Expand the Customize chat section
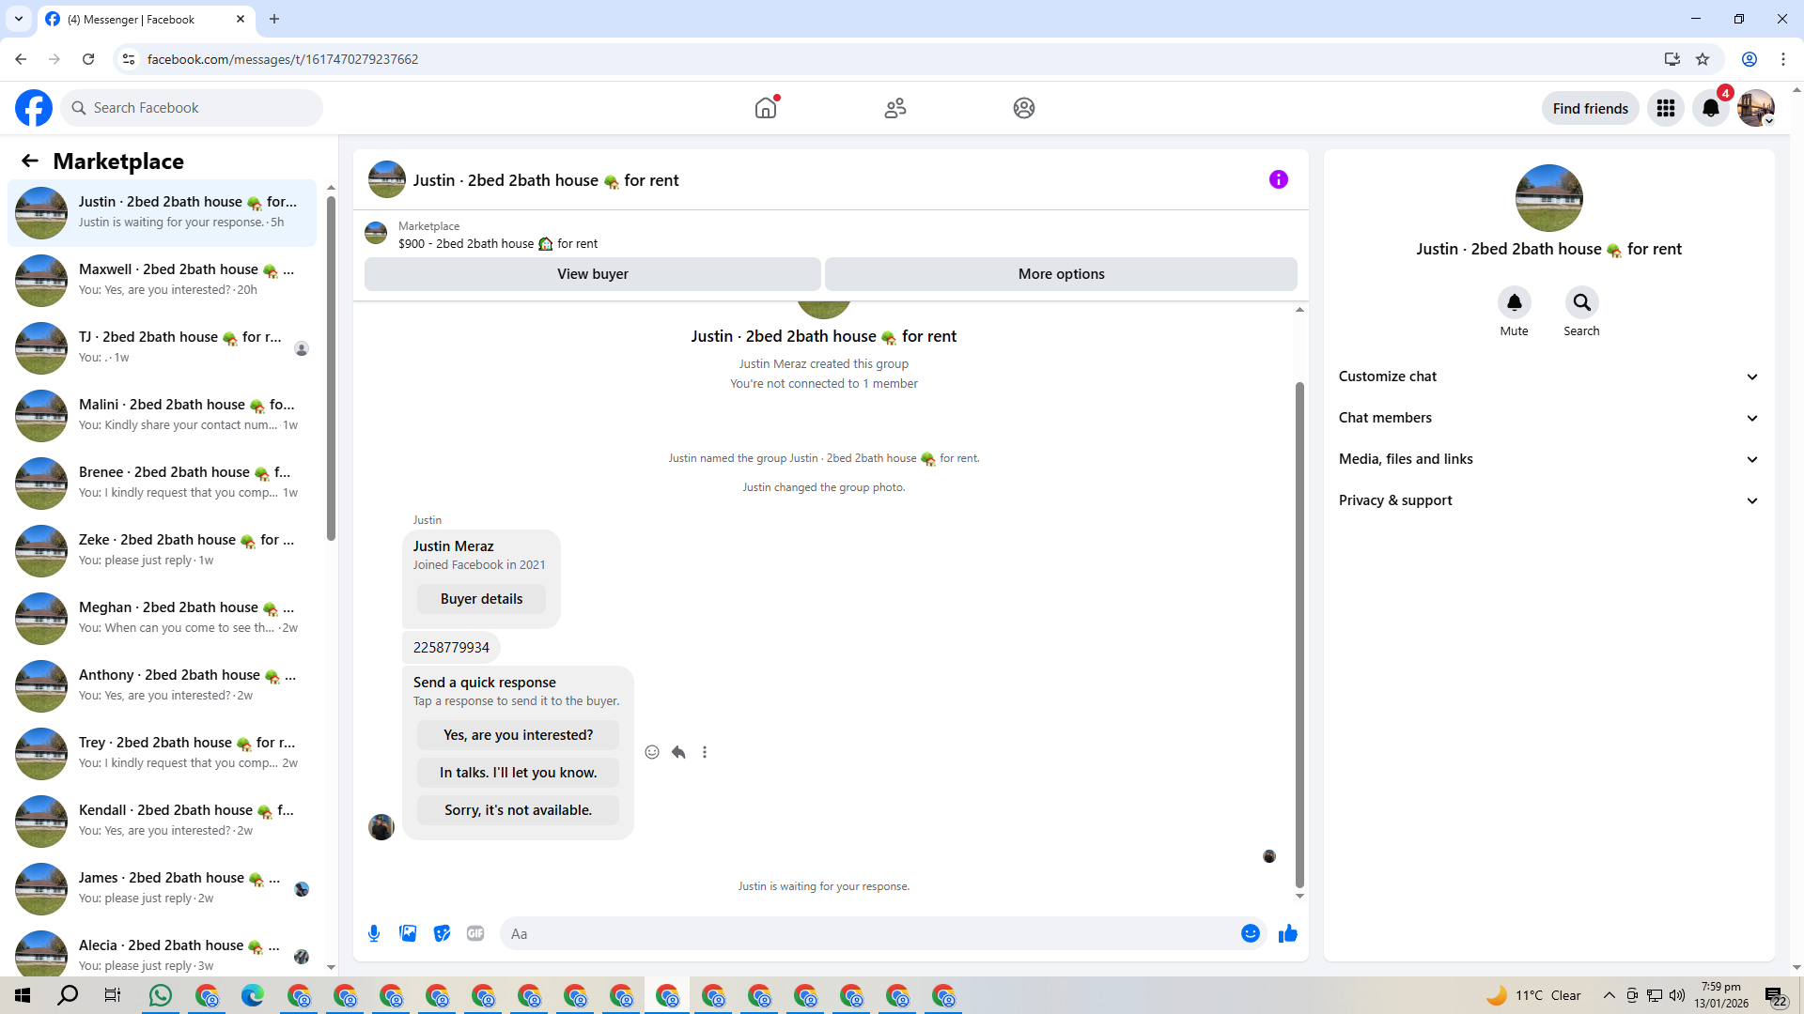1804x1014 pixels. tap(1547, 376)
